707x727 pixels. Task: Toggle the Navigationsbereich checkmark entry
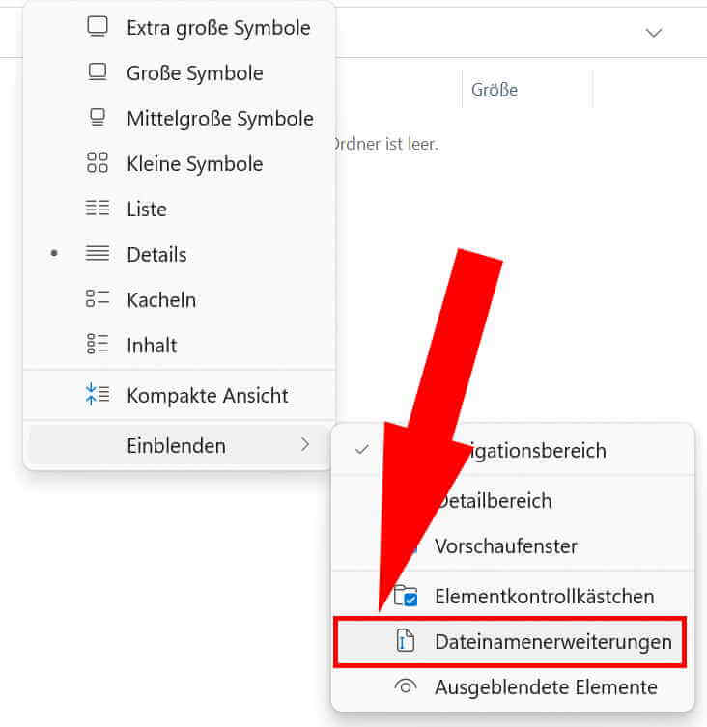pyautogui.click(x=513, y=450)
